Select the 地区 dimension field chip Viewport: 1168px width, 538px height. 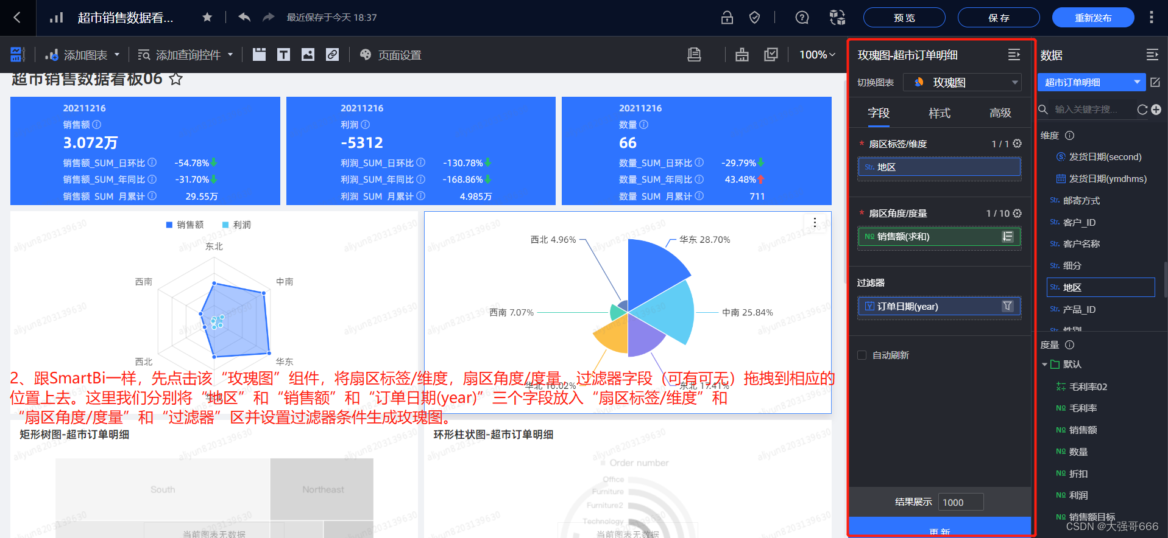pyautogui.click(x=940, y=167)
